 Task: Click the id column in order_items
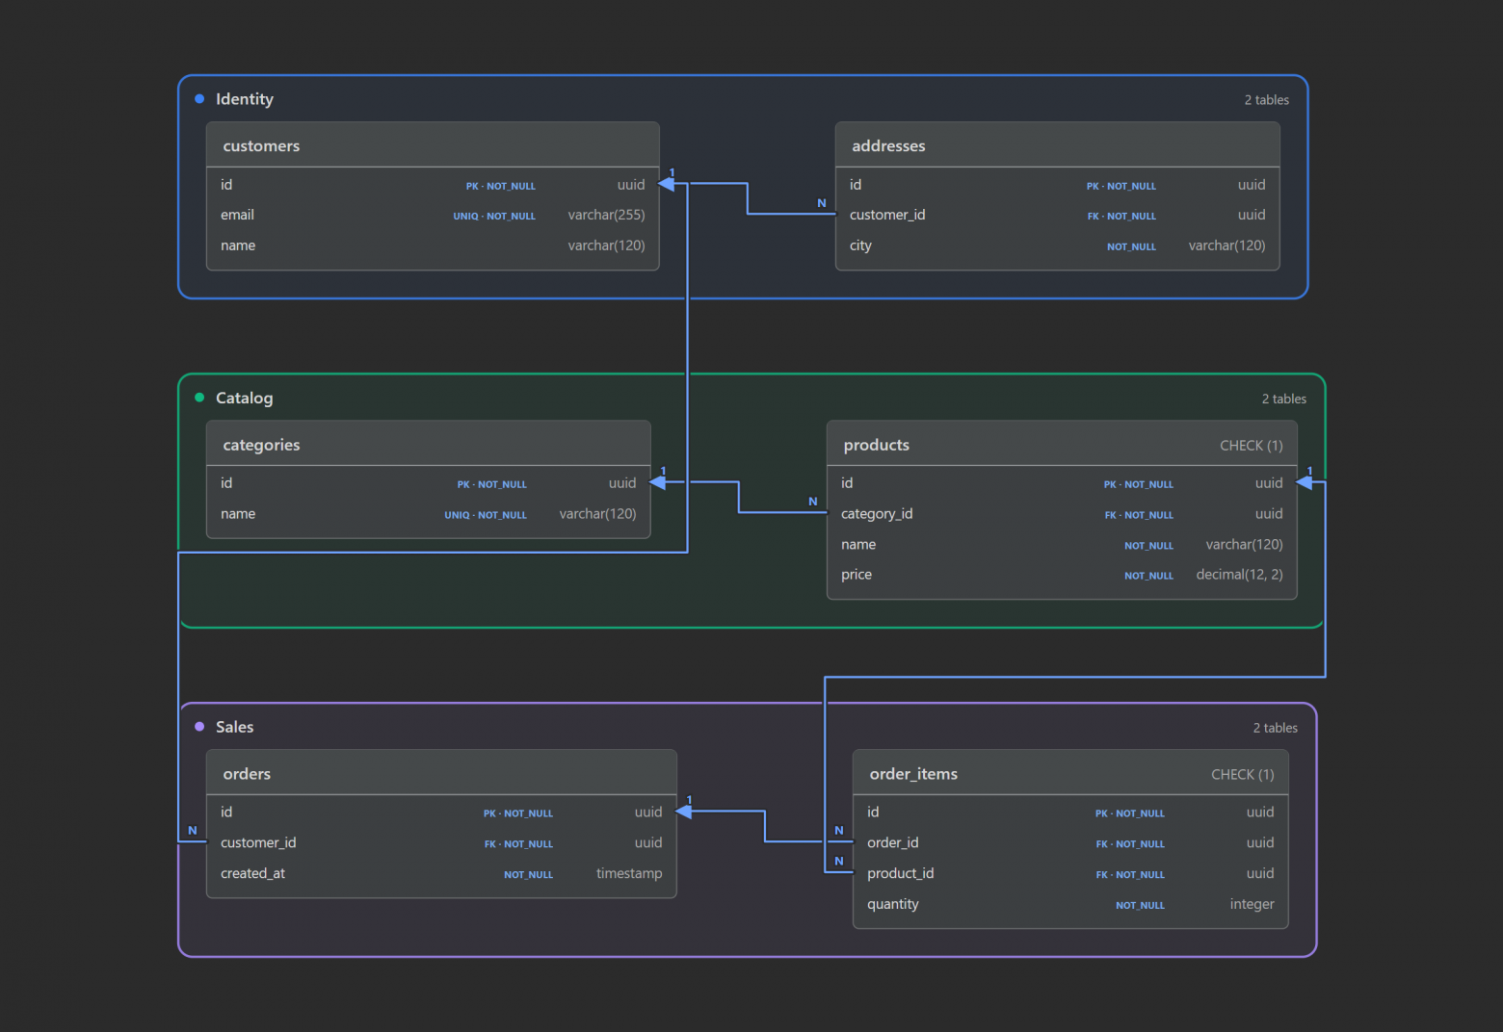(1070, 812)
